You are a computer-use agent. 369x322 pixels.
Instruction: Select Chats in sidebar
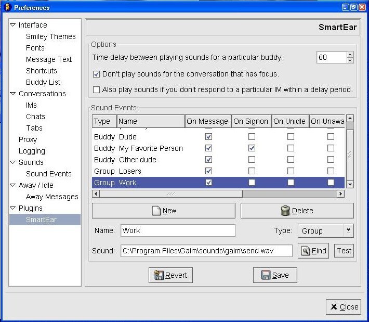(x=35, y=117)
